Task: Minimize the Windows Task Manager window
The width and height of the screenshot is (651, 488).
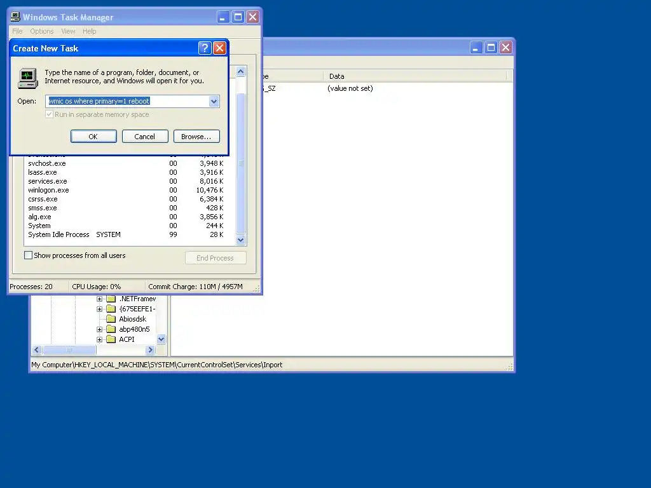Action: [223, 17]
